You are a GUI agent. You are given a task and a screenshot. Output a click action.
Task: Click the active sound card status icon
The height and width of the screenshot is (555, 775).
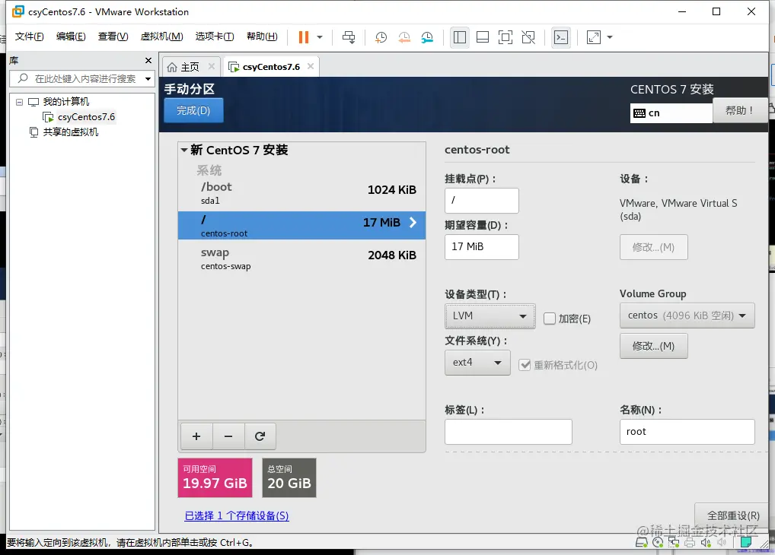pyautogui.click(x=706, y=543)
